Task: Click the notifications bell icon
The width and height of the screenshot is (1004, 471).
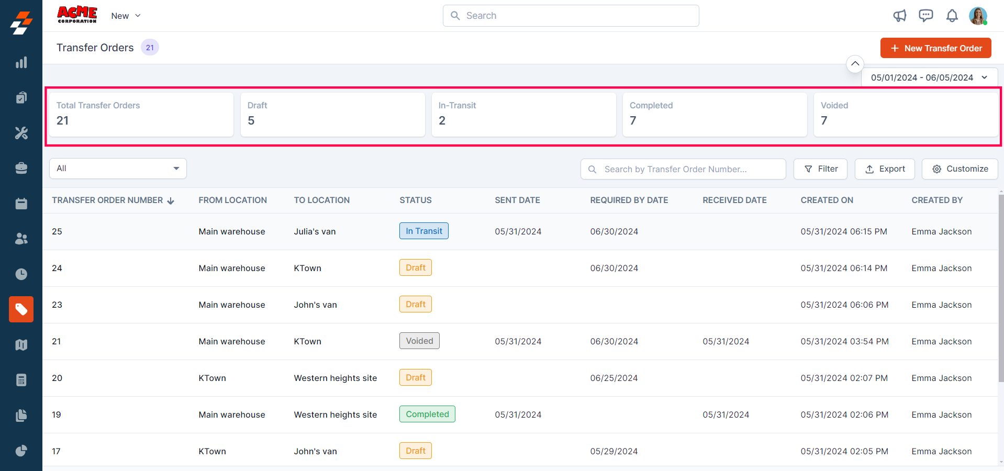Action: click(x=952, y=16)
